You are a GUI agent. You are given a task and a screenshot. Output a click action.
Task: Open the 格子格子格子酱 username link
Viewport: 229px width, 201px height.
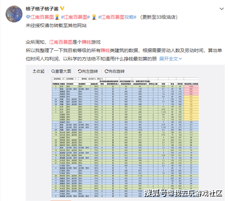42,9
